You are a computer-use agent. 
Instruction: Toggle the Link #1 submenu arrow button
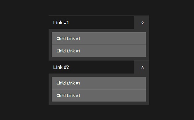[x=142, y=23]
